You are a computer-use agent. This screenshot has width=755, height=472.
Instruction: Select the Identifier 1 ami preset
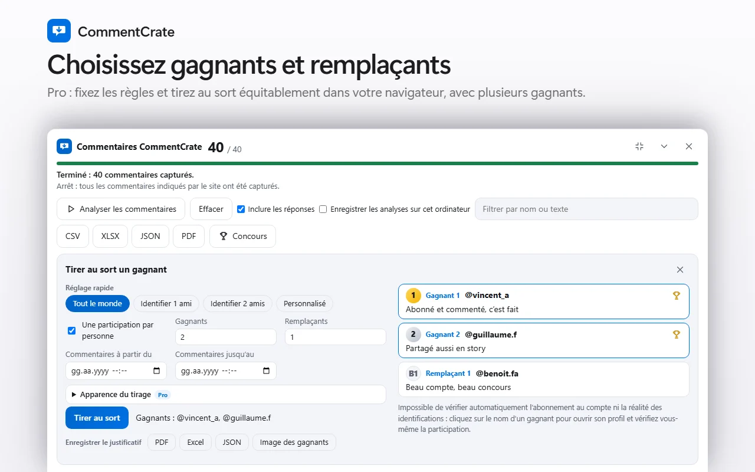tap(166, 304)
